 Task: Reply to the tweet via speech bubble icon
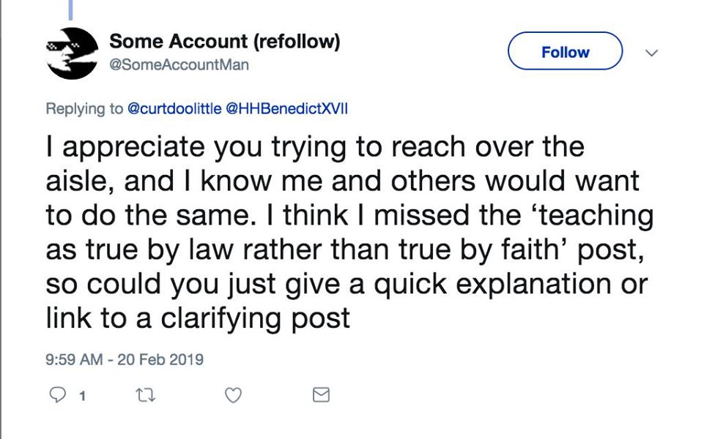click(56, 395)
